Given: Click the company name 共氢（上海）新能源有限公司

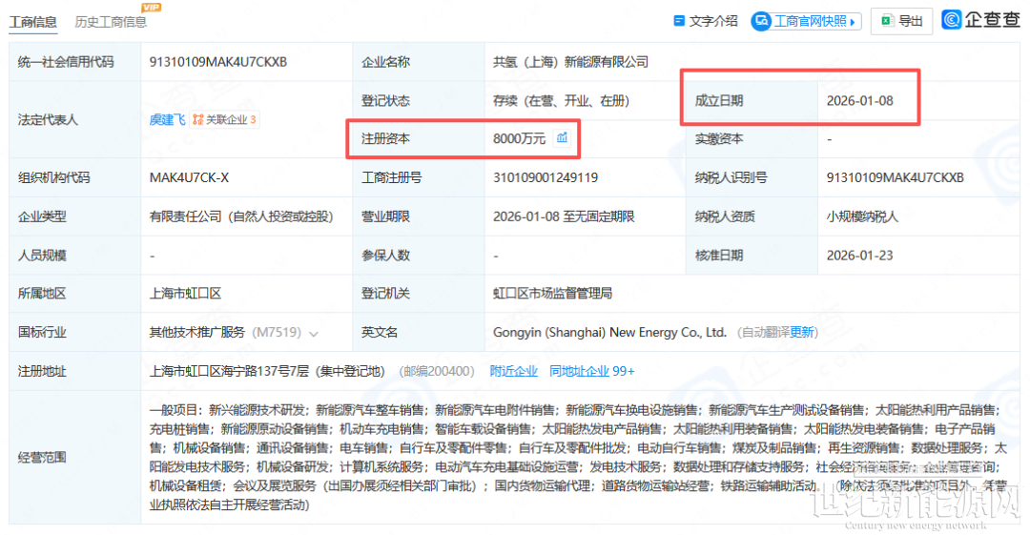Looking at the screenshot, I should click(570, 62).
